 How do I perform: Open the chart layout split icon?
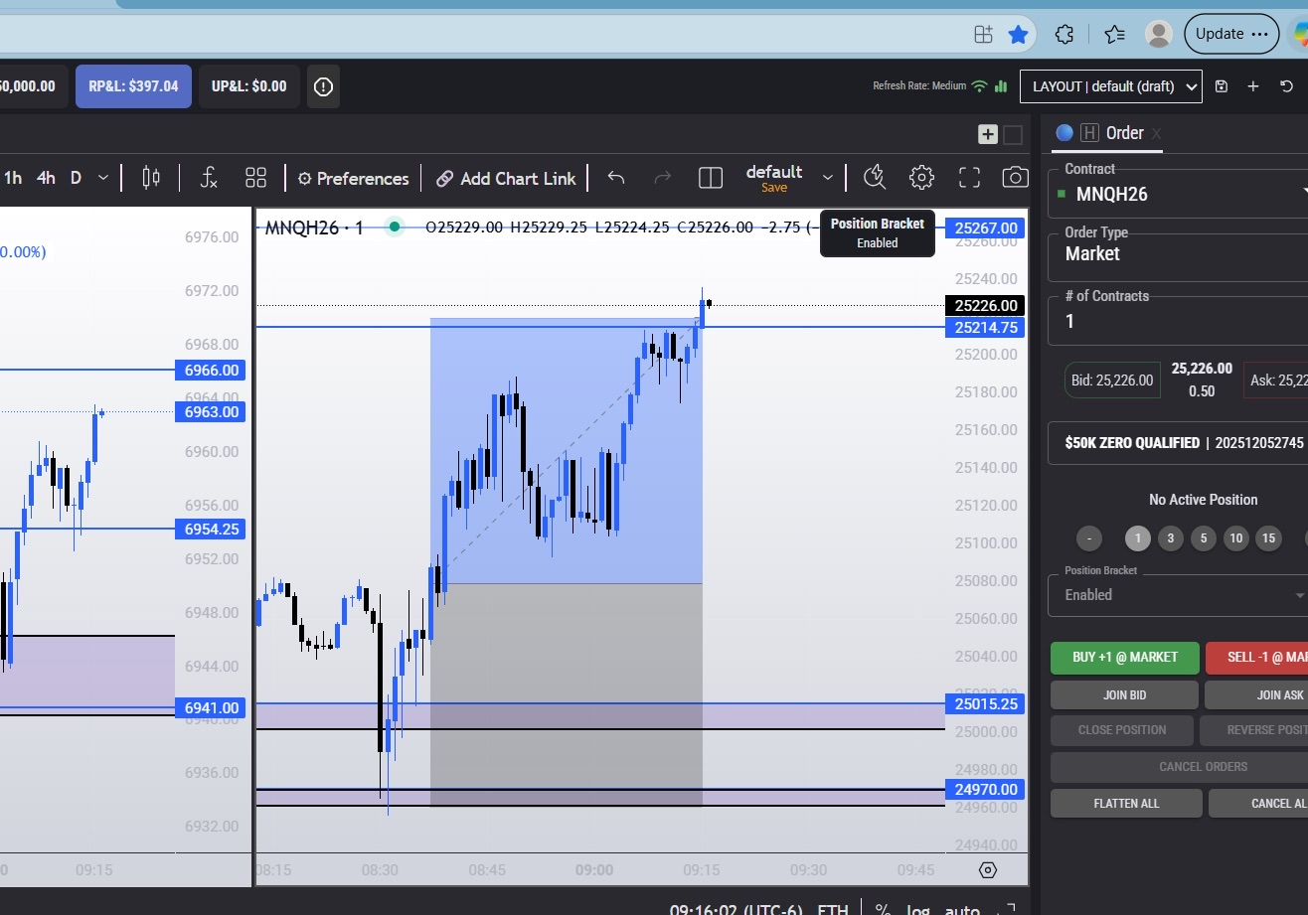pyautogui.click(x=710, y=178)
